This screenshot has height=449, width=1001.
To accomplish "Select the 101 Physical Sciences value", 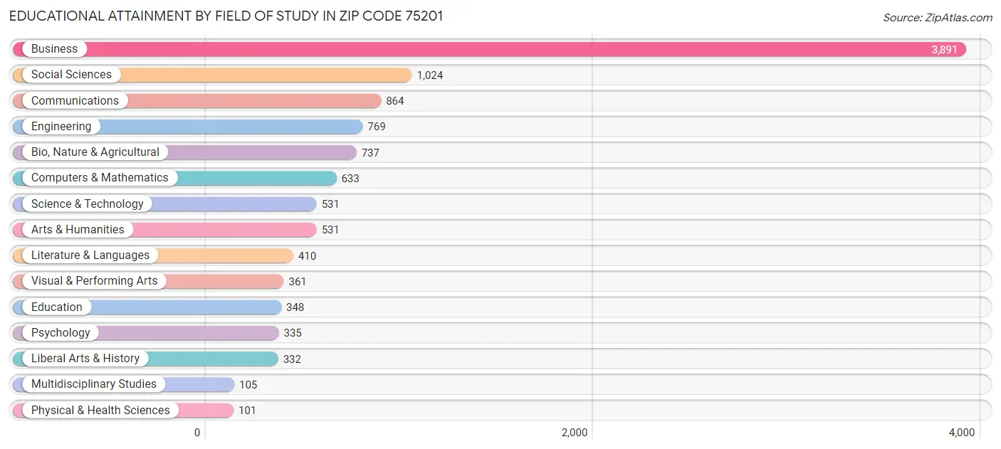I will 247,411.
